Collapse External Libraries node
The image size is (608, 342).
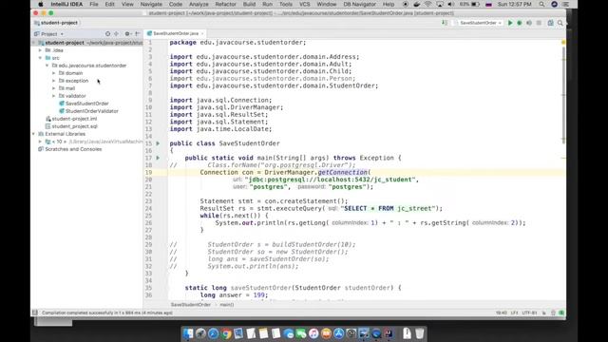[33, 134]
